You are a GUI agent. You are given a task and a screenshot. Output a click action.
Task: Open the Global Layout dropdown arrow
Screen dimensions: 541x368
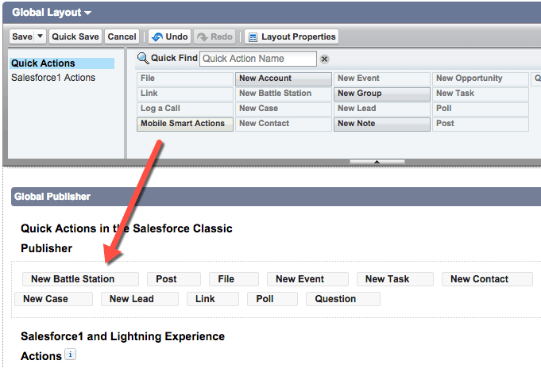coord(88,13)
